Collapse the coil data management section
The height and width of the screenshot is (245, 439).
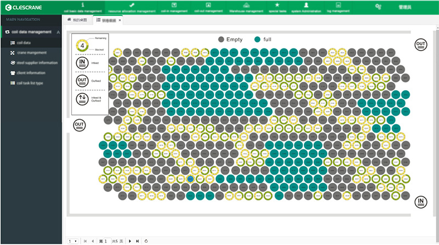[x=58, y=32]
